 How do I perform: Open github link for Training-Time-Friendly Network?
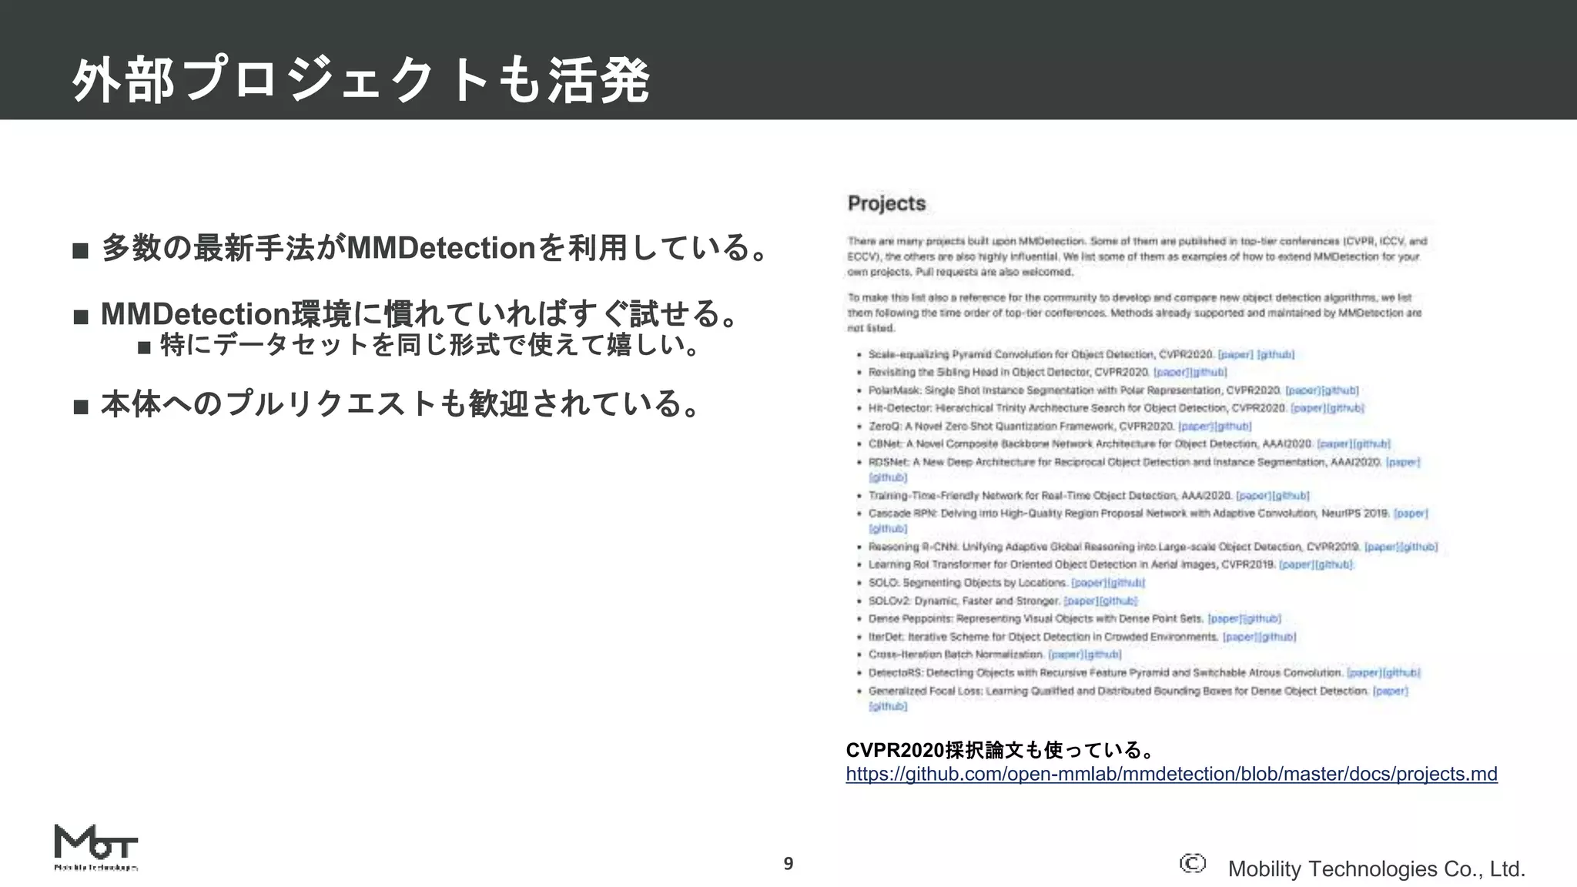[x=1291, y=496]
